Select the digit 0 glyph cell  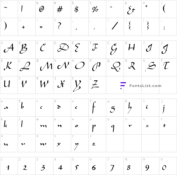168,166
